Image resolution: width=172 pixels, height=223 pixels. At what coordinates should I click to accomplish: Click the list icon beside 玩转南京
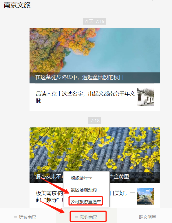coord(16,217)
